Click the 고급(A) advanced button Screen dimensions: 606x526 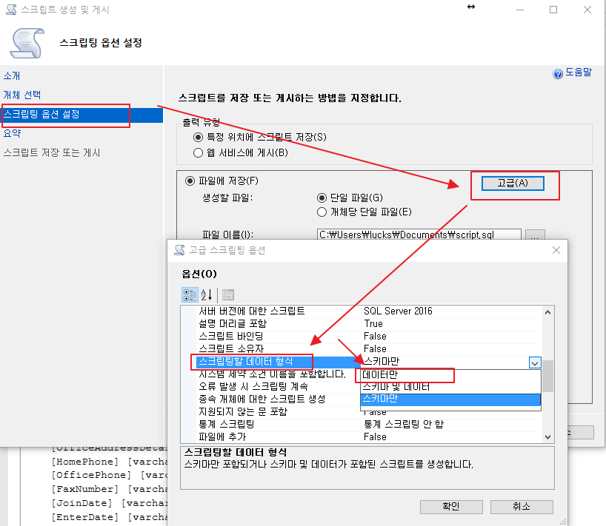click(x=513, y=183)
